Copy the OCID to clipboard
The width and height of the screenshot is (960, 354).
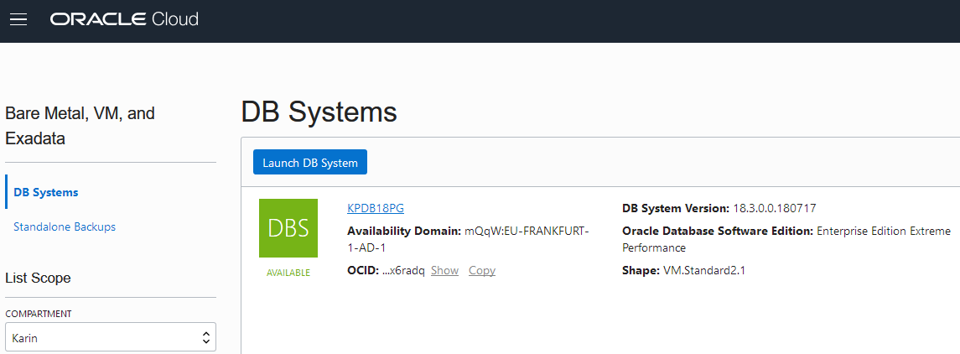pos(482,270)
